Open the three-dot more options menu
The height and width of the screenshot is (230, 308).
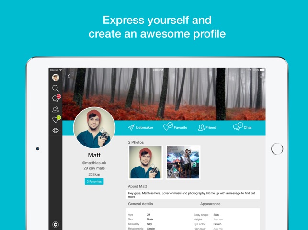click(x=261, y=76)
